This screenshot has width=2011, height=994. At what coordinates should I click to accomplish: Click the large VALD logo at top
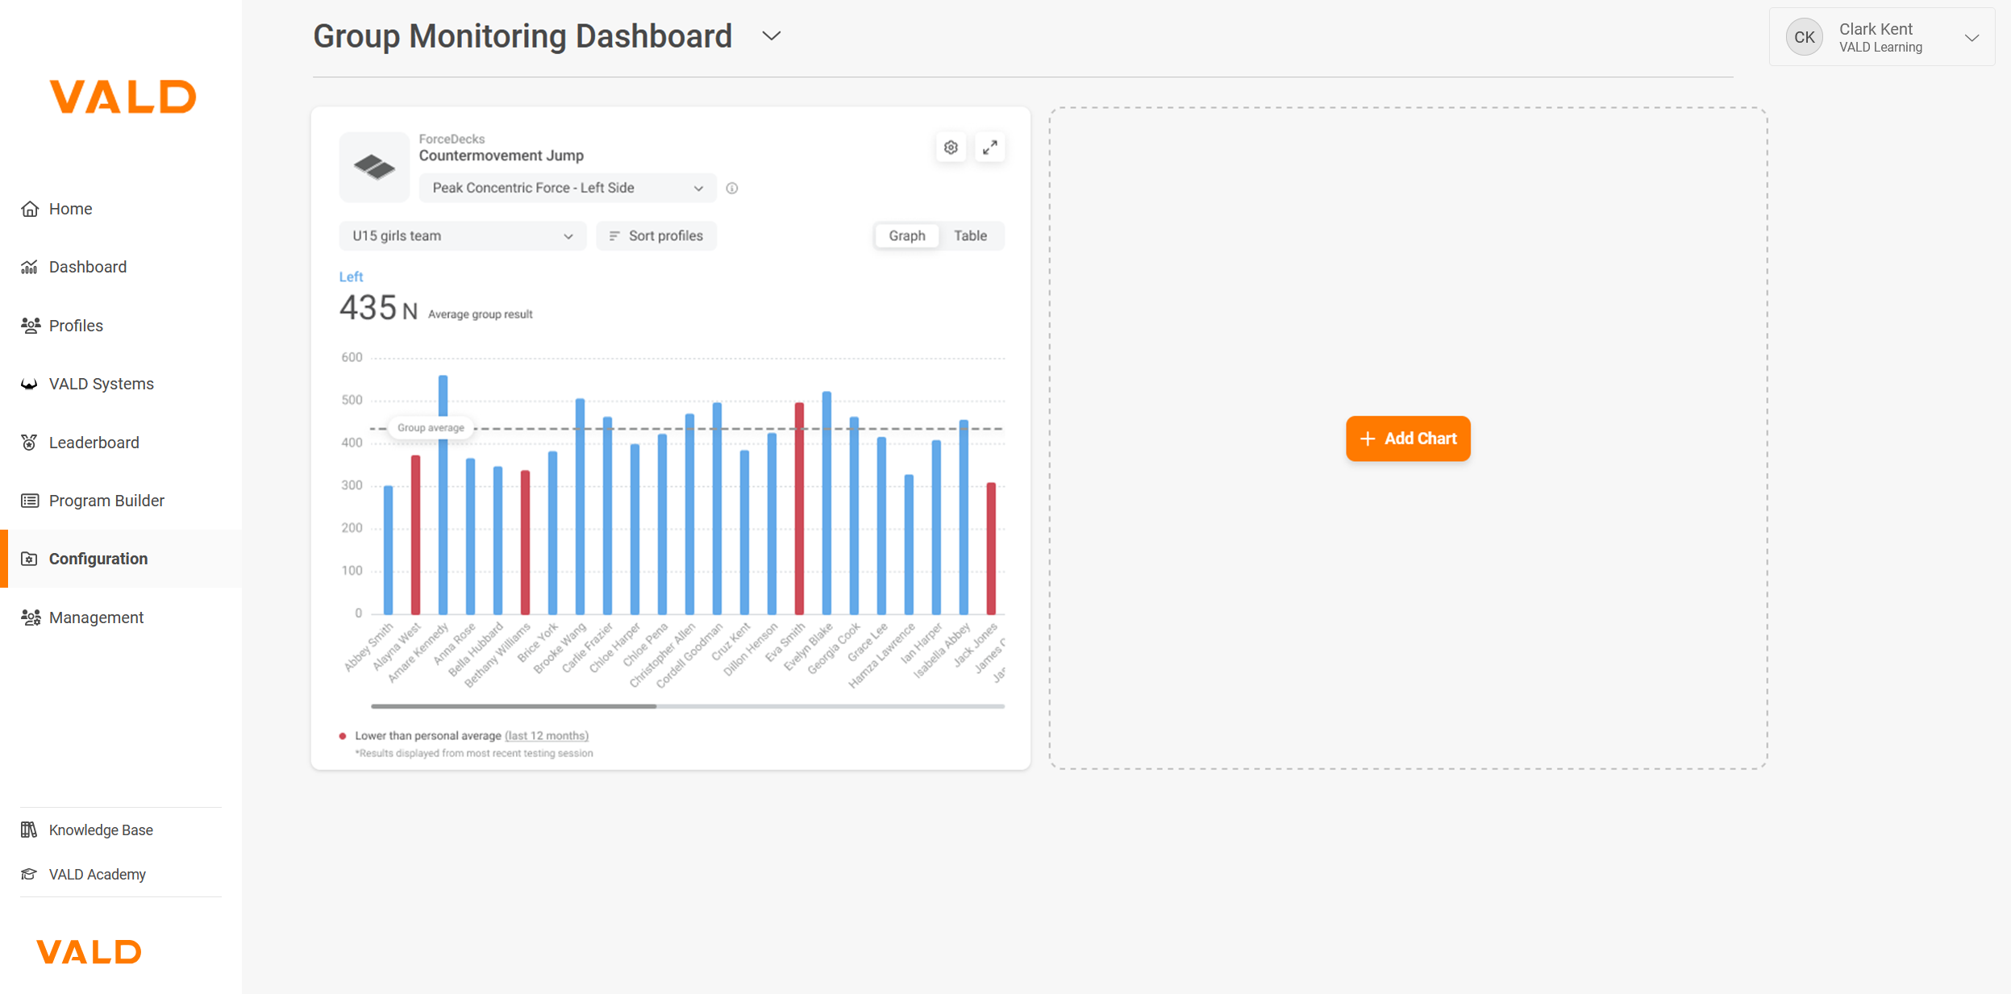pyautogui.click(x=123, y=97)
